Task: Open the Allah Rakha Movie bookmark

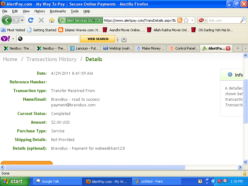Action: pyautogui.click(x=168, y=30)
